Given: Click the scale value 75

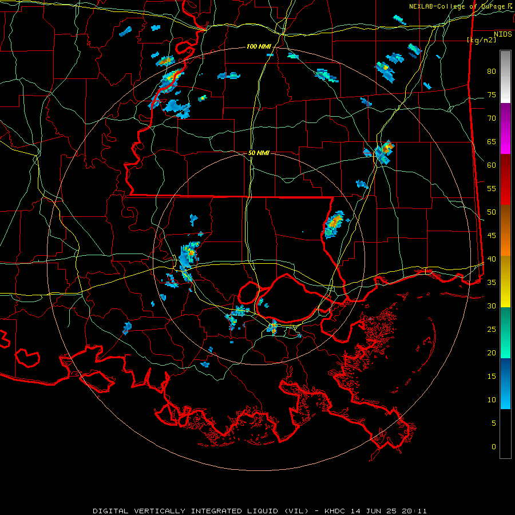Looking at the screenshot, I should pyautogui.click(x=492, y=95).
